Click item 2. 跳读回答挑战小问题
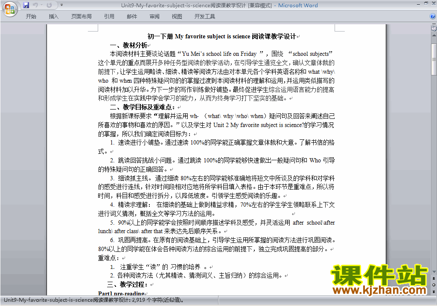Image resolution: width=437 pixels, height=306 pixels. (x=216, y=165)
